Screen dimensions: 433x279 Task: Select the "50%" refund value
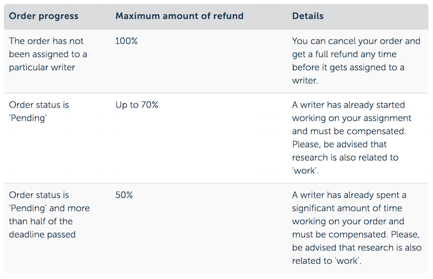click(x=124, y=195)
